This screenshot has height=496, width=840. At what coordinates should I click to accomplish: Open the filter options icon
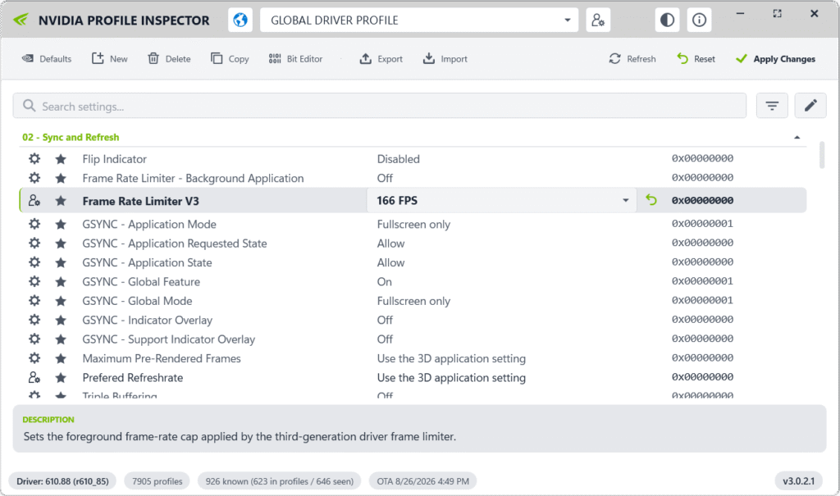pyautogui.click(x=772, y=106)
